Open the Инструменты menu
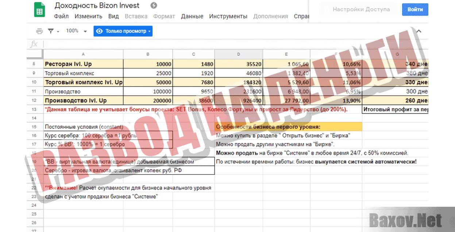 [228, 16]
